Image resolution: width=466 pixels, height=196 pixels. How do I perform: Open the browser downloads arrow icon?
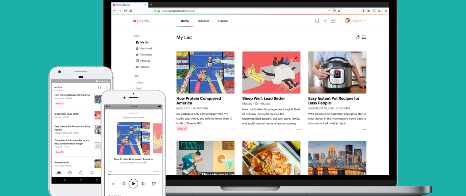363,11
